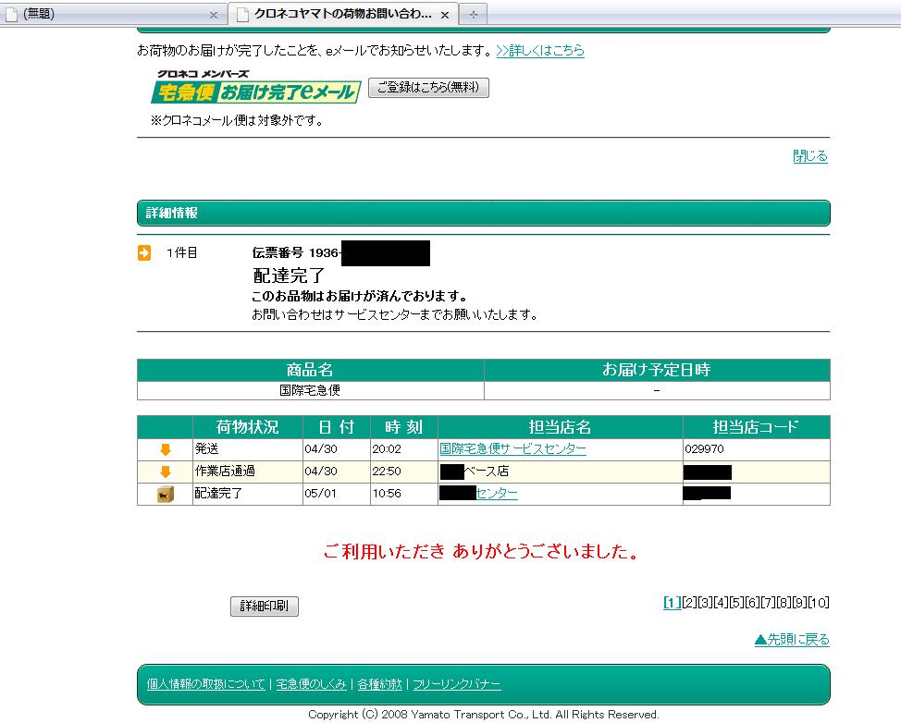Open 国際宅急便サービスセンター link
The width and height of the screenshot is (901, 723).
[512, 449]
